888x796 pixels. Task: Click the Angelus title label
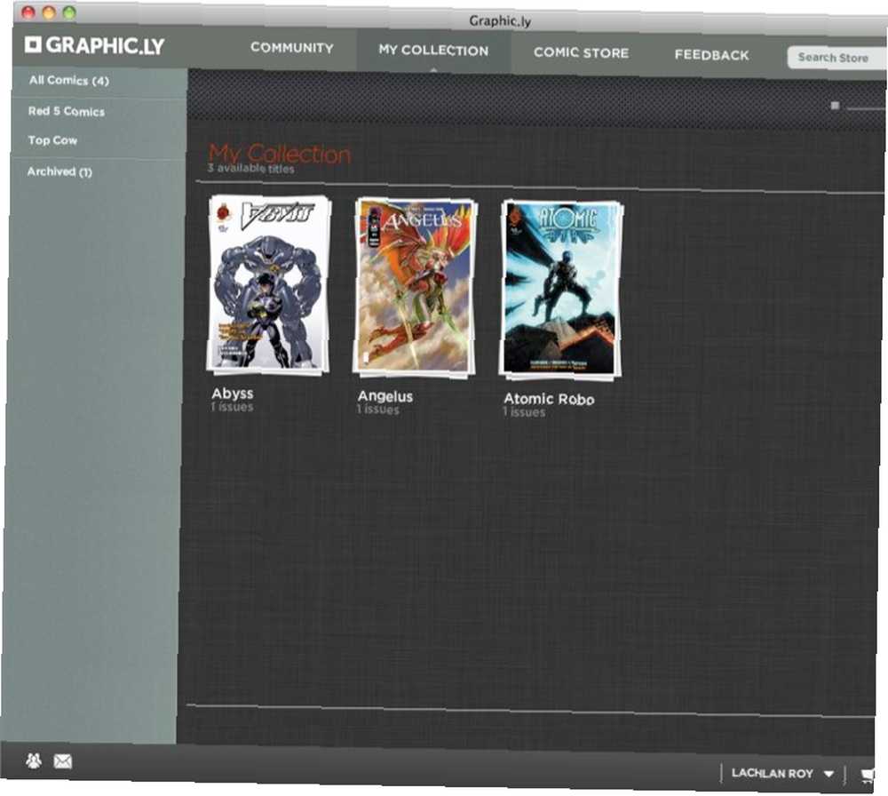pyautogui.click(x=385, y=396)
